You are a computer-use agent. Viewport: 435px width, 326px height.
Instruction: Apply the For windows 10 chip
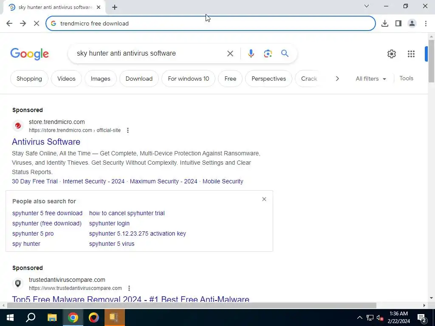coord(188,79)
